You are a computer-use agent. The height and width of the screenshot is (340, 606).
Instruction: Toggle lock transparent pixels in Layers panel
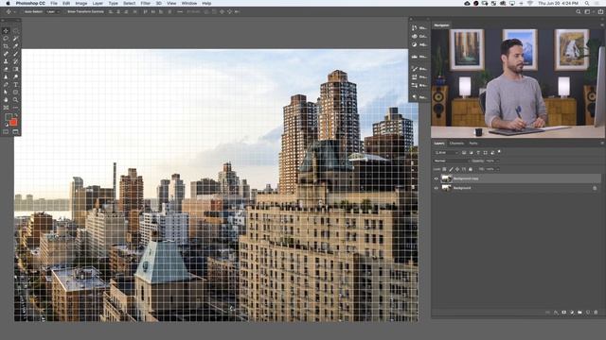point(444,169)
